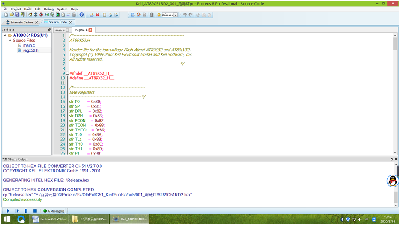Switch to Proteus8.9 VSM taskbar window
This screenshot has width=400, height=225.
(x=49, y=219)
